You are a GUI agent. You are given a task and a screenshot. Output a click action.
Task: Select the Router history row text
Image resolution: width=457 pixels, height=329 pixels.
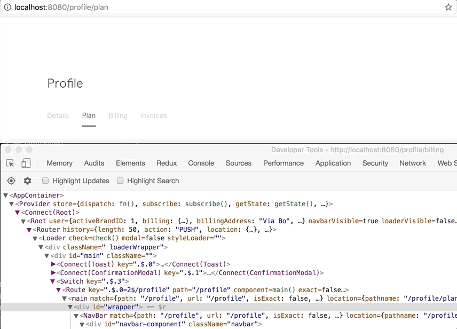click(x=154, y=230)
